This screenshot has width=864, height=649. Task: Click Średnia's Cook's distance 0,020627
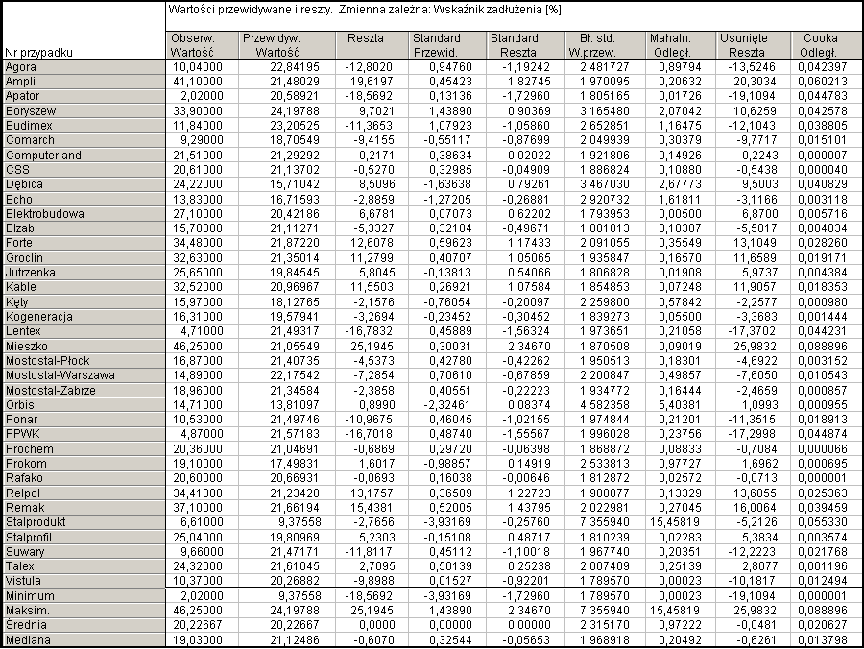828,625
